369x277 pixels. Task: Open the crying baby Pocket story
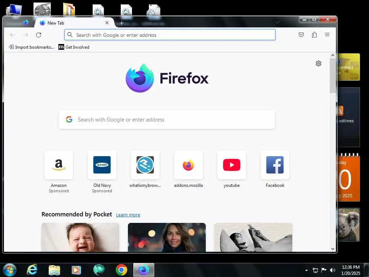[80, 237]
